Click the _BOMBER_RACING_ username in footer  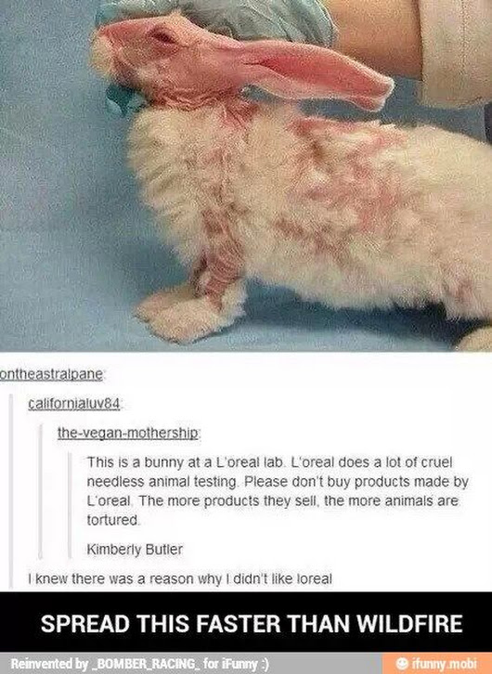tap(145, 664)
